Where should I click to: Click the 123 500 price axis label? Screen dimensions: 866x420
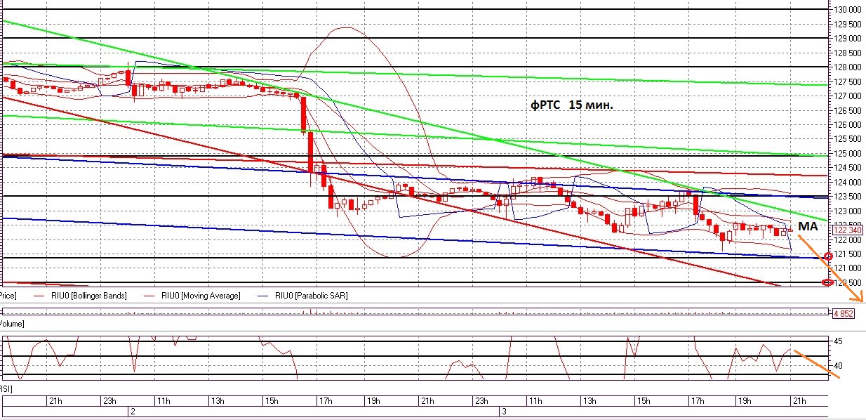[x=849, y=197]
